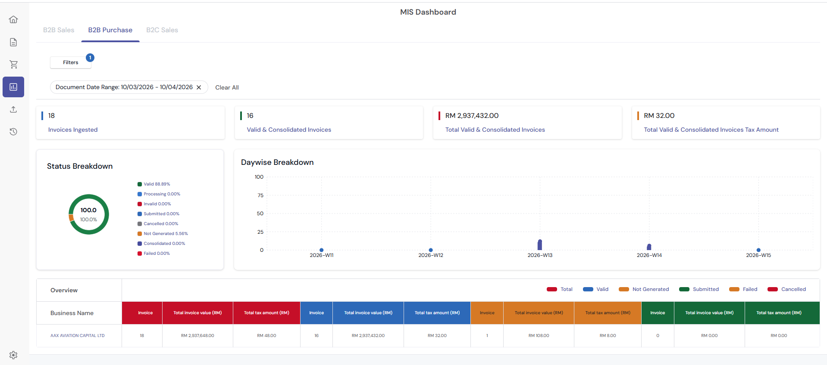Open the Home icon in sidebar

click(13, 19)
